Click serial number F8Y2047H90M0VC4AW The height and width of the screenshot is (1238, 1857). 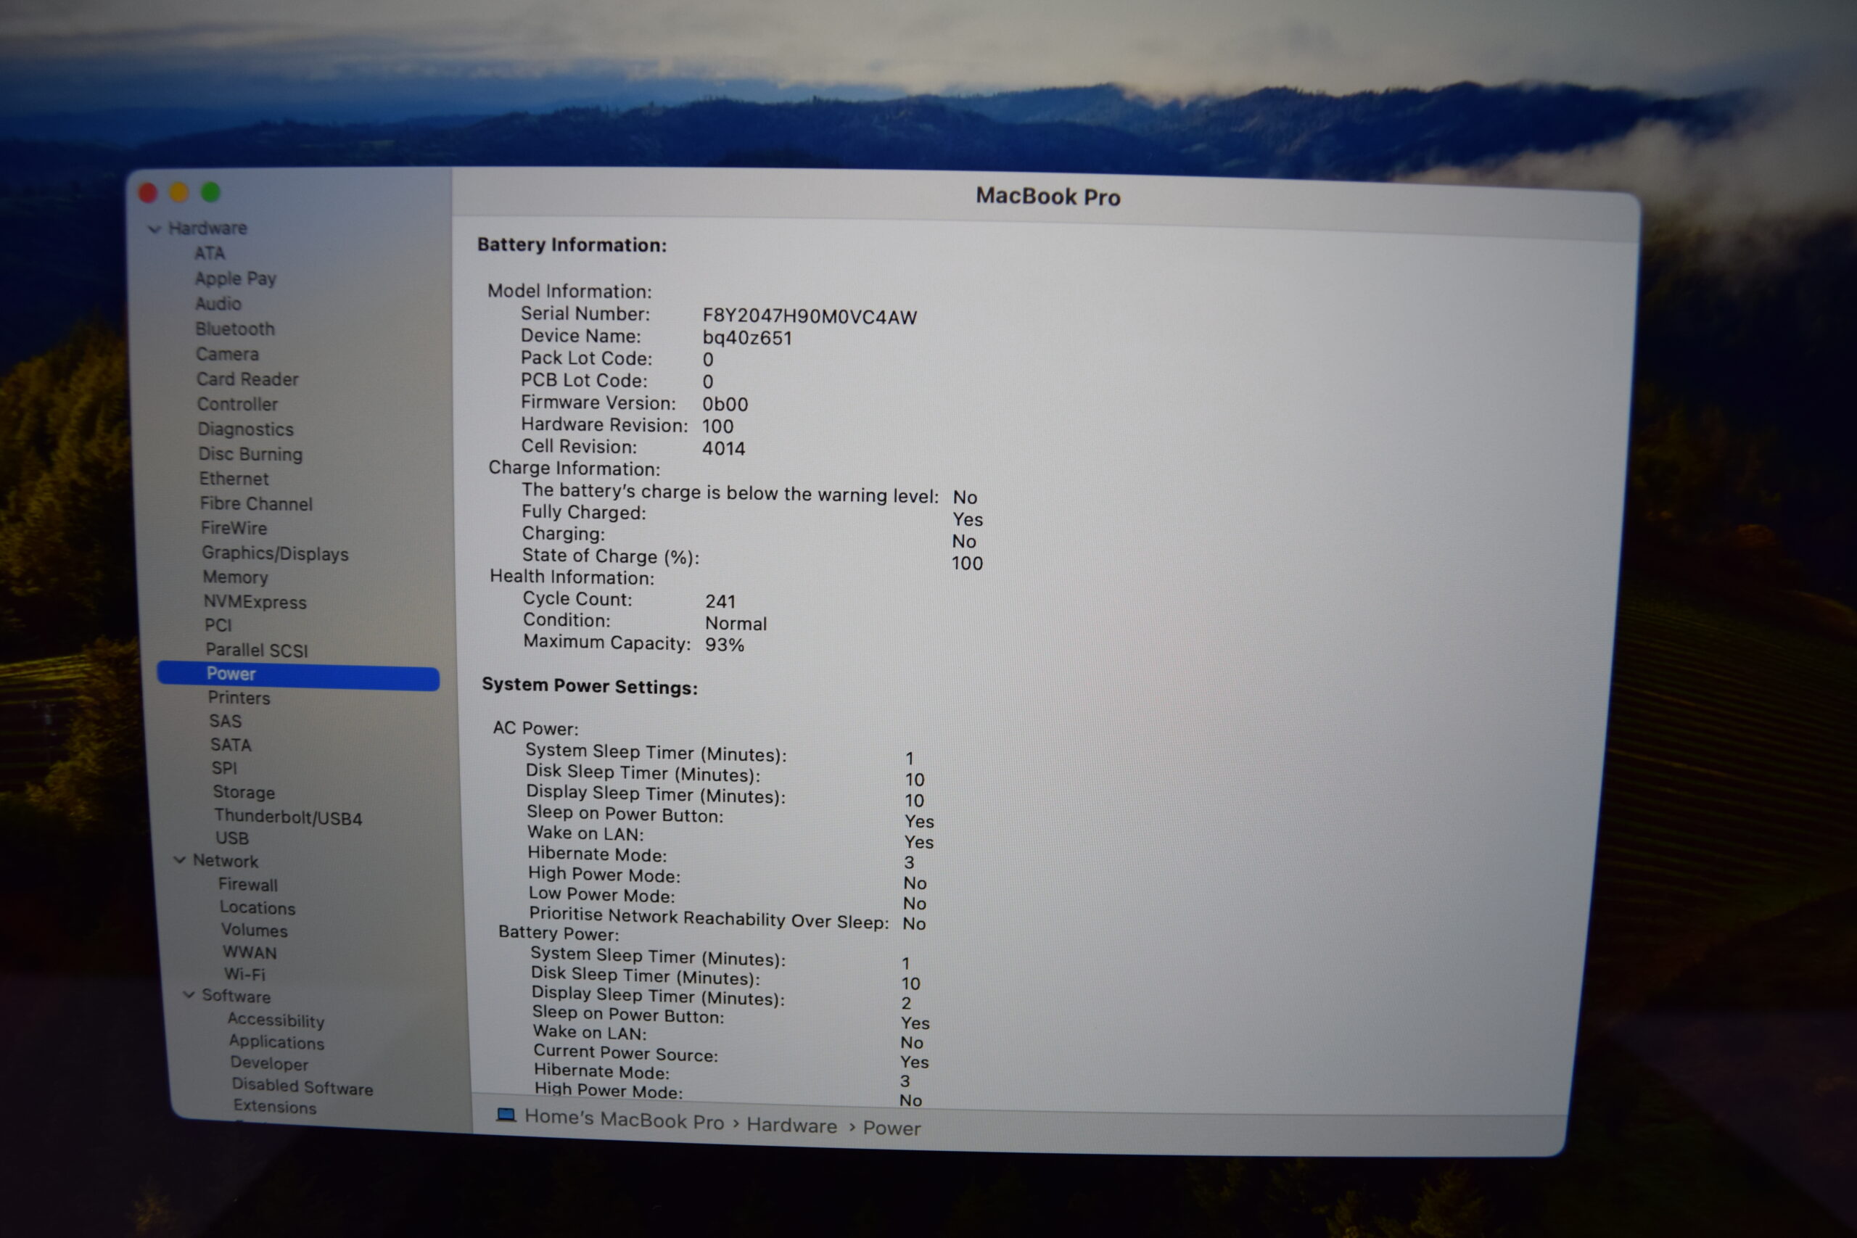[x=810, y=318]
